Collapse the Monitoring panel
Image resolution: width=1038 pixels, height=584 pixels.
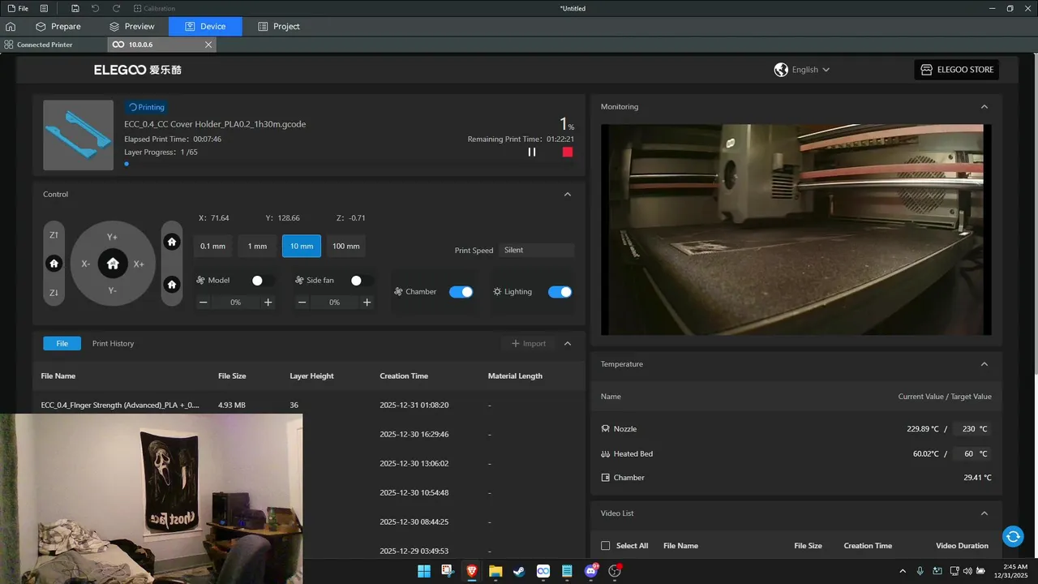[x=984, y=107]
